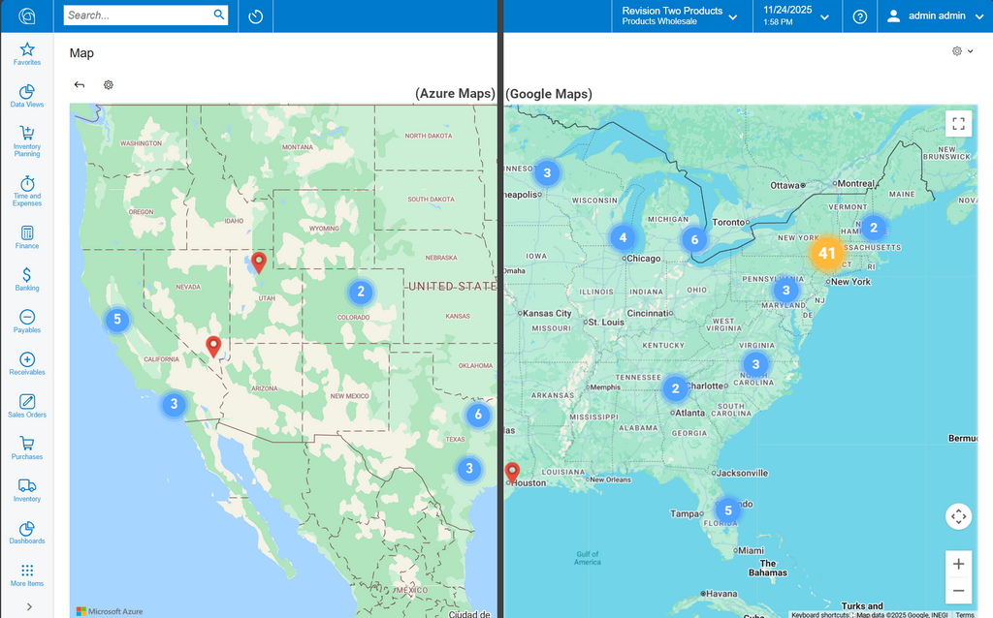The width and height of the screenshot is (993, 618).
Task: Open the business date dropdown
Action: 796,16
